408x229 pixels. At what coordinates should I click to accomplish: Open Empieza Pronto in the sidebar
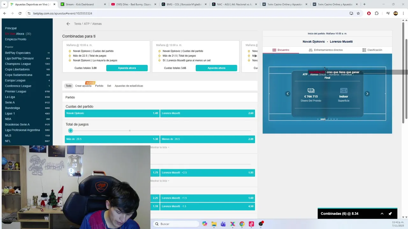coord(16,39)
